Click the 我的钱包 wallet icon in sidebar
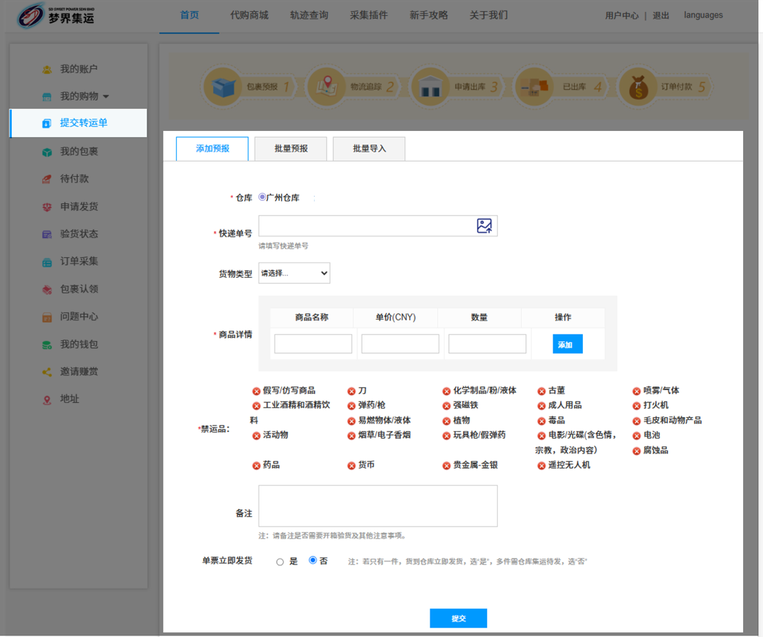This screenshot has height=637, width=763. coord(47,345)
